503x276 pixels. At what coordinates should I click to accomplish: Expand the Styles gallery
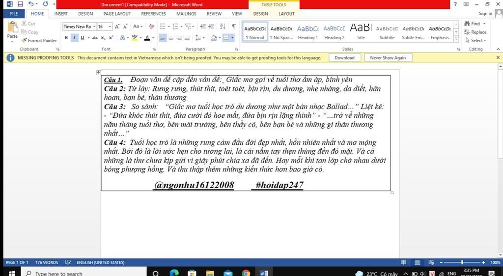point(456,39)
